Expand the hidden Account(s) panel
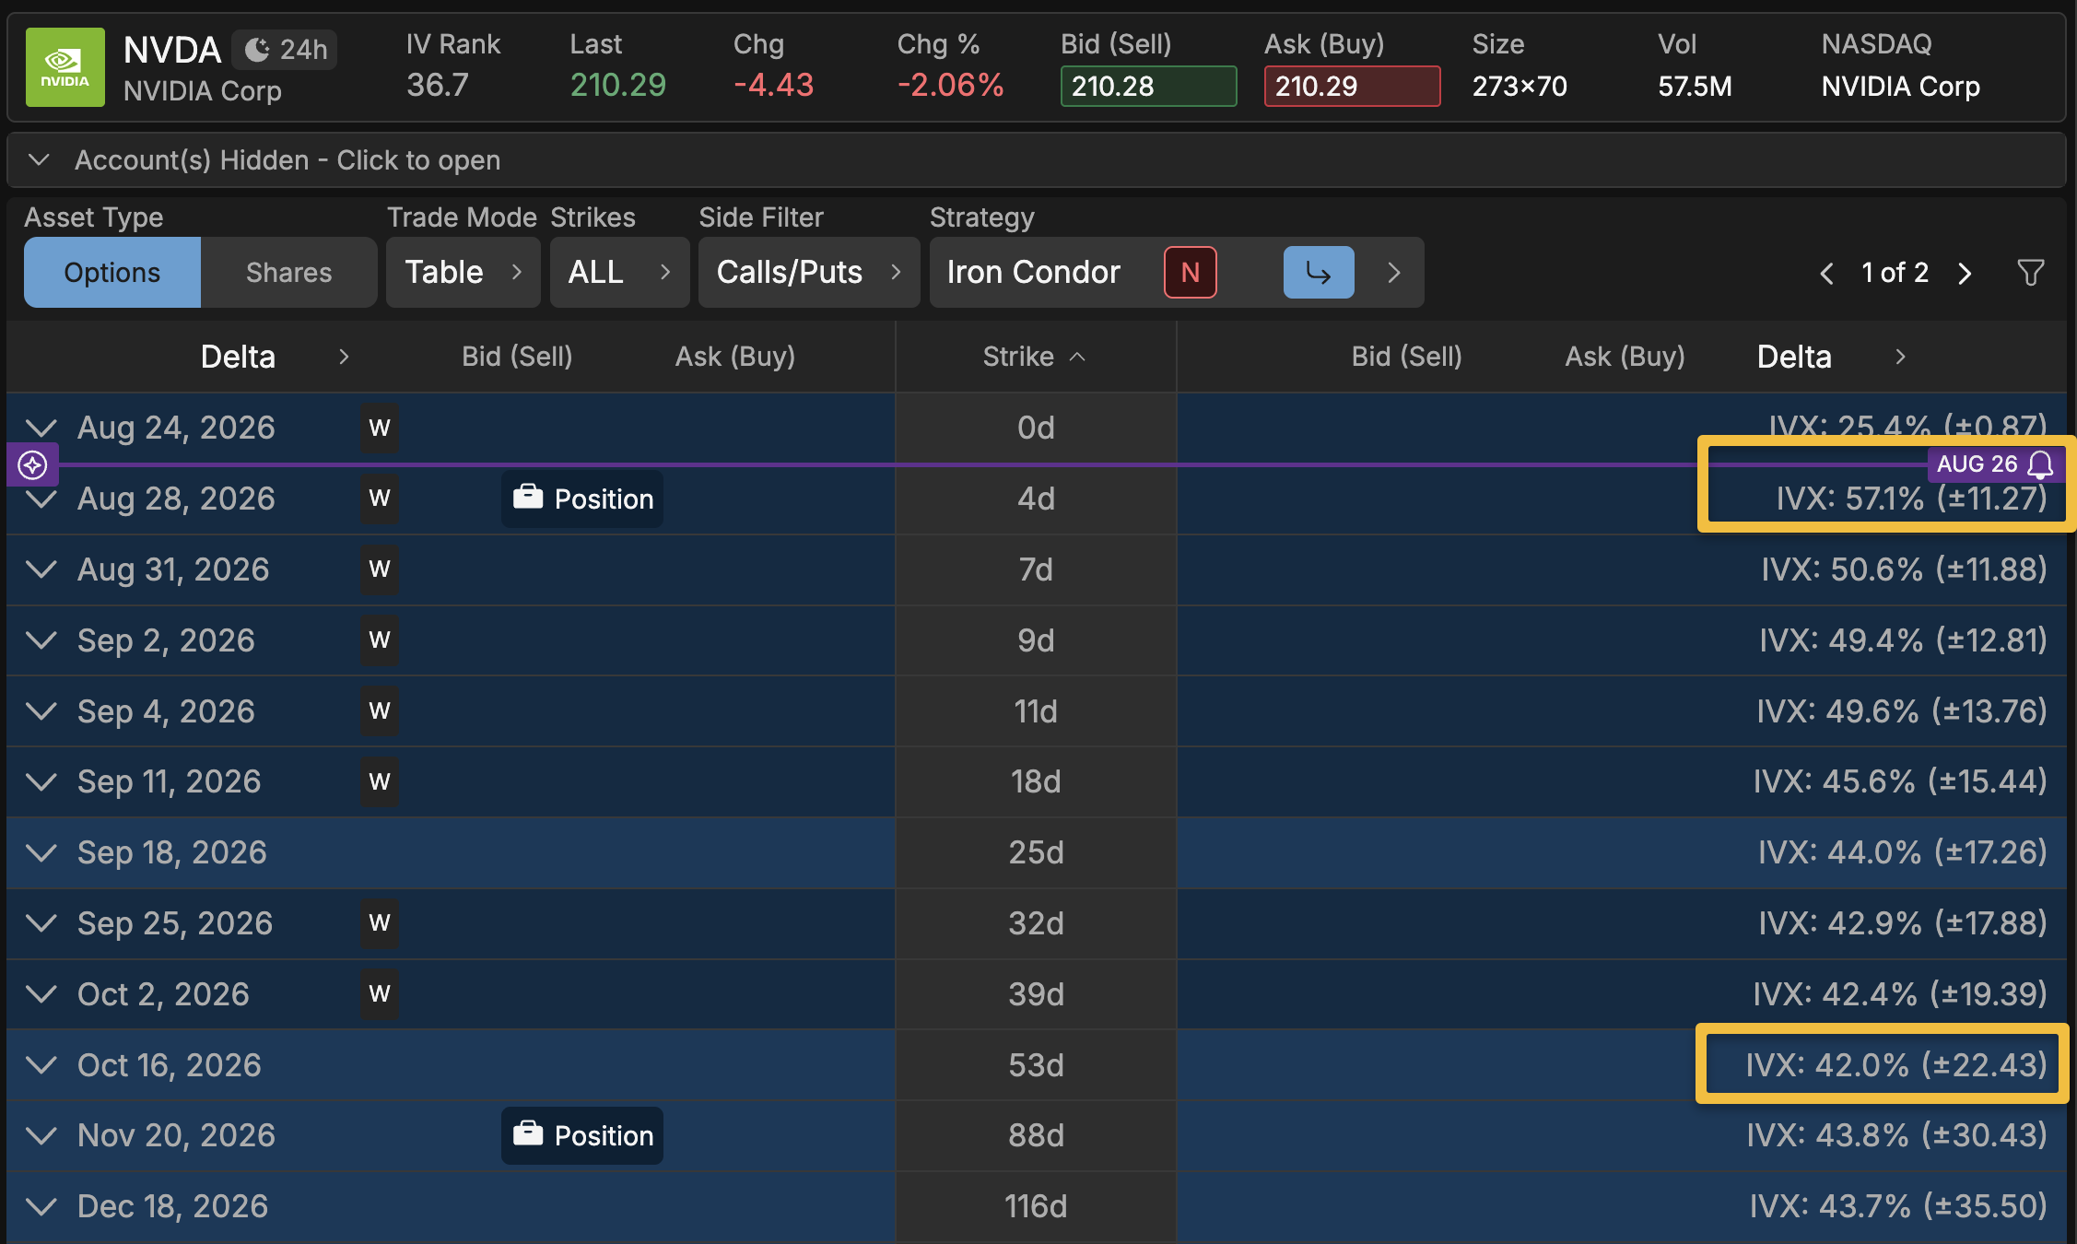 [x=1037, y=160]
